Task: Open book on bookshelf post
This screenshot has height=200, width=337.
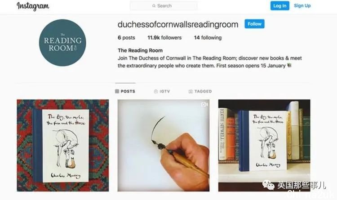Action: [264, 145]
